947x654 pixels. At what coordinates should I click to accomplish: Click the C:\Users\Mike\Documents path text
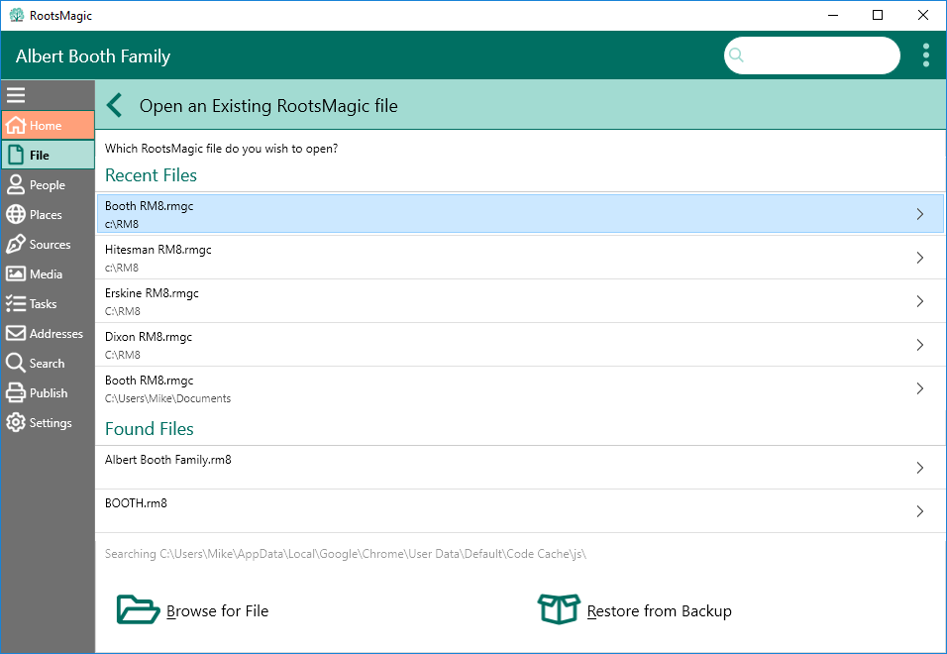click(x=167, y=398)
